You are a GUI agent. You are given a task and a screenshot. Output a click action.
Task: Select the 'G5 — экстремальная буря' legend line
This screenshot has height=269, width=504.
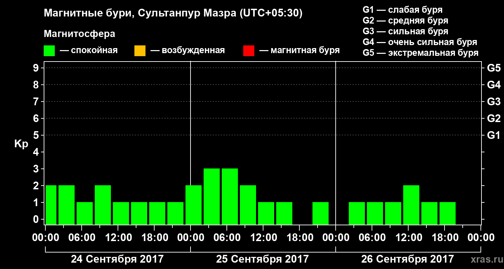(x=421, y=53)
